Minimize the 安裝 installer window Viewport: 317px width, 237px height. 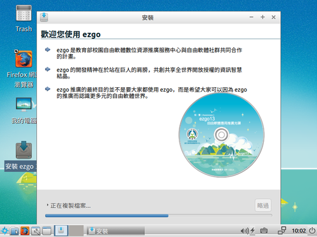point(251,17)
